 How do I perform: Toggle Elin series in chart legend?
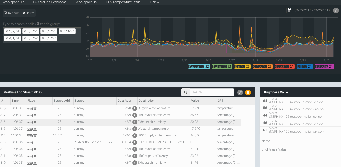[x=242, y=67]
